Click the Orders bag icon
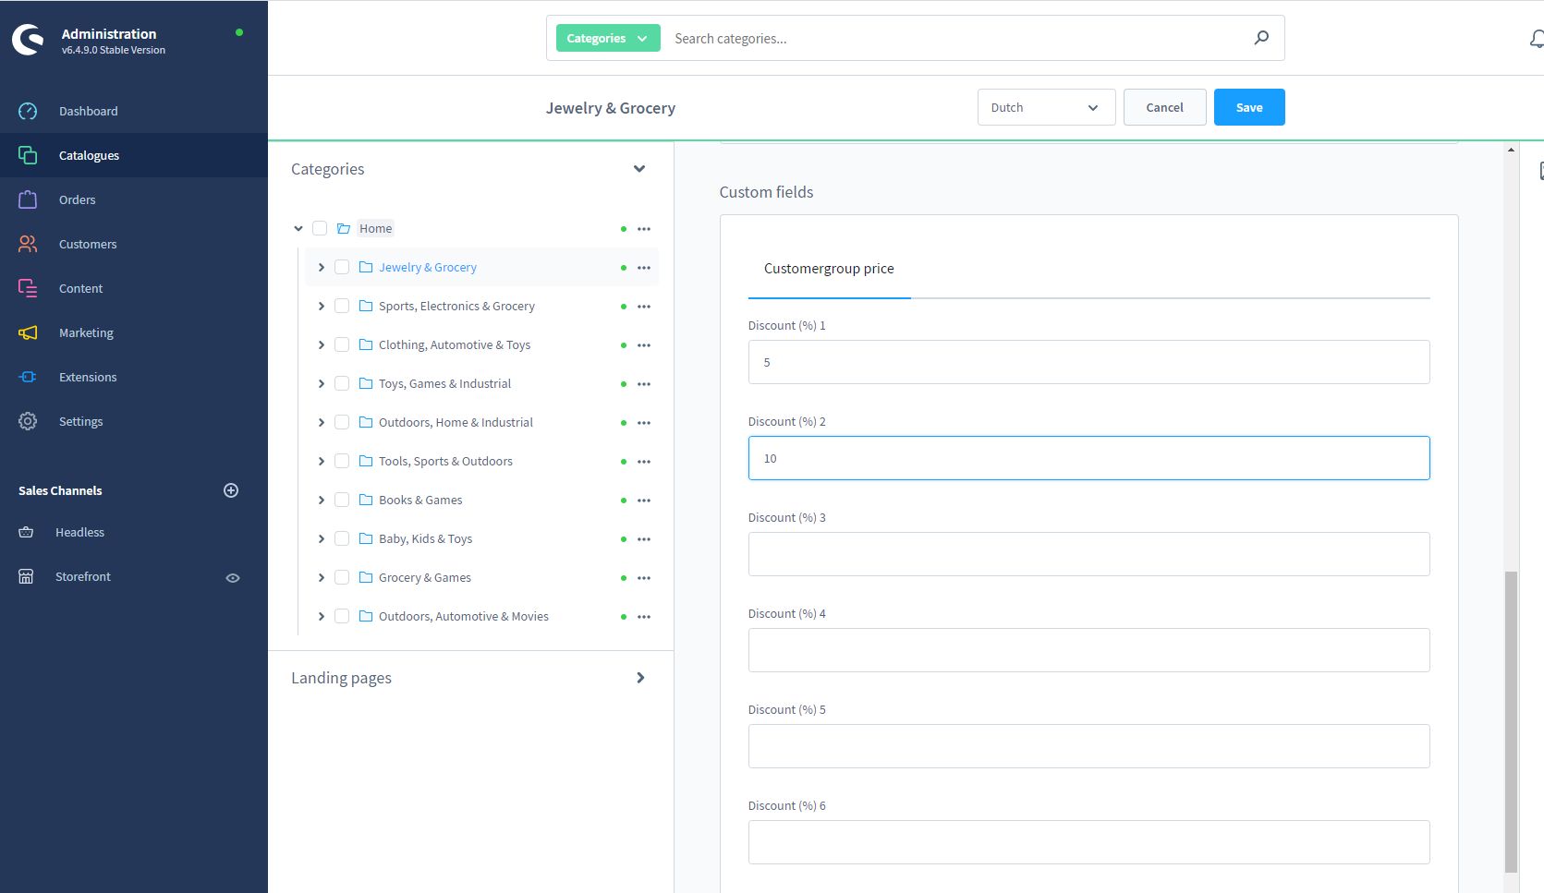 tap(28, 199)
